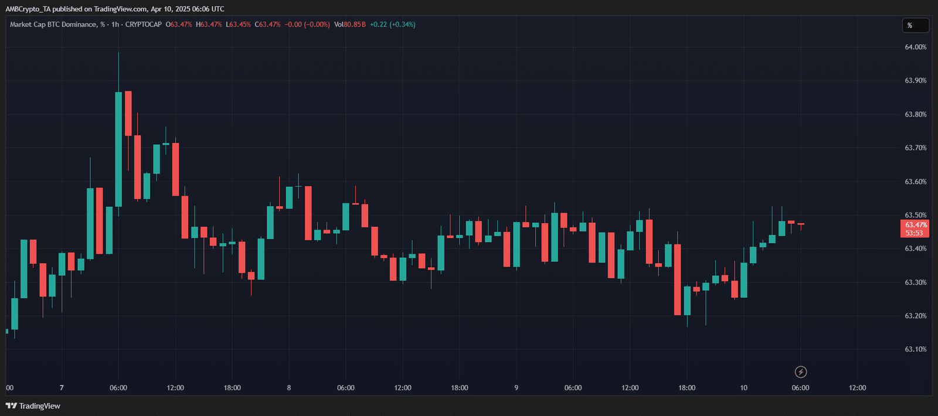938x416 pixels.
Task: Click the final 12:00 time axis label
Action: pyautogui.click(x=857, y=388)
